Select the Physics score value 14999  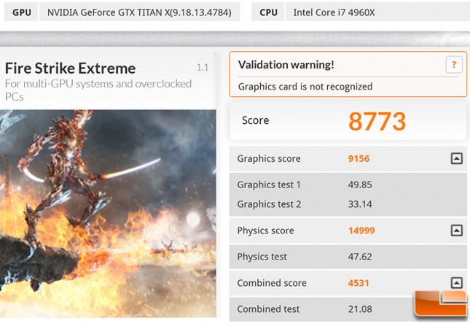click(x=361, y=230)
